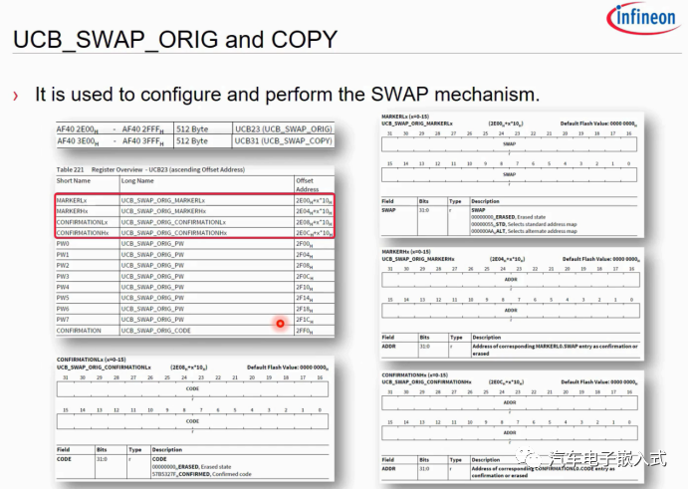Image resolution: width=689 pixels, height=489 pixels.
Task: Select the PW1 row short name
Action: pyautogui.click(x=63, y=255)
